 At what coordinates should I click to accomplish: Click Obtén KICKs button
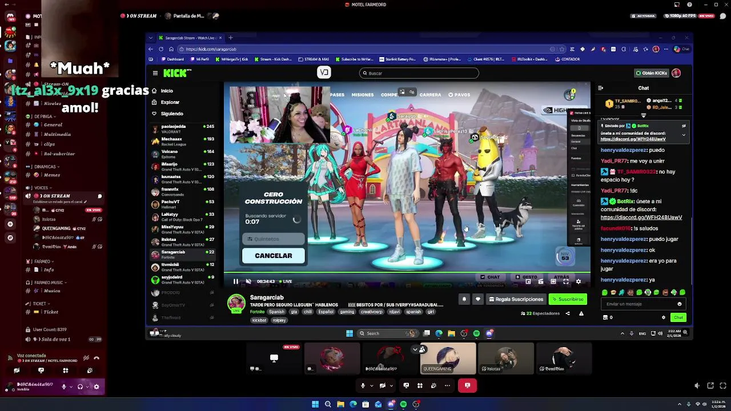651,73
